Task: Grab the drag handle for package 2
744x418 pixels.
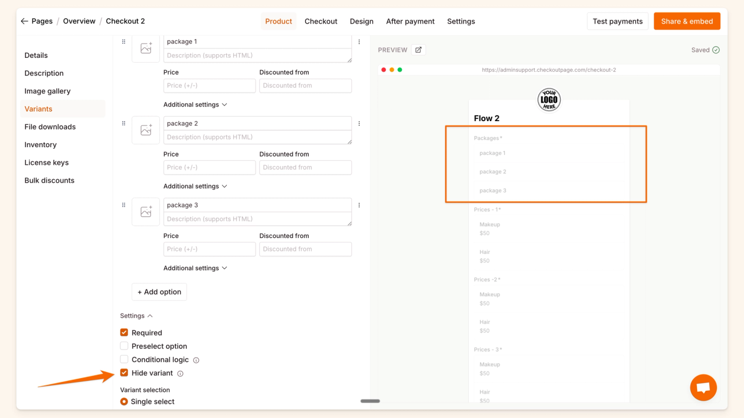Action: [x=124, y=123]
